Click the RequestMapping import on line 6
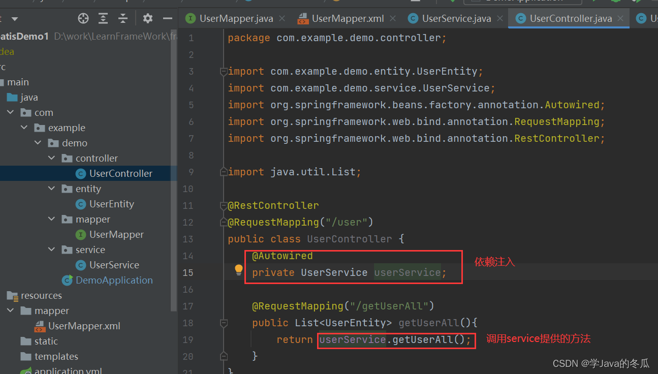The height and width of the screenshot is (374, 658). click(x=417, y=122)
